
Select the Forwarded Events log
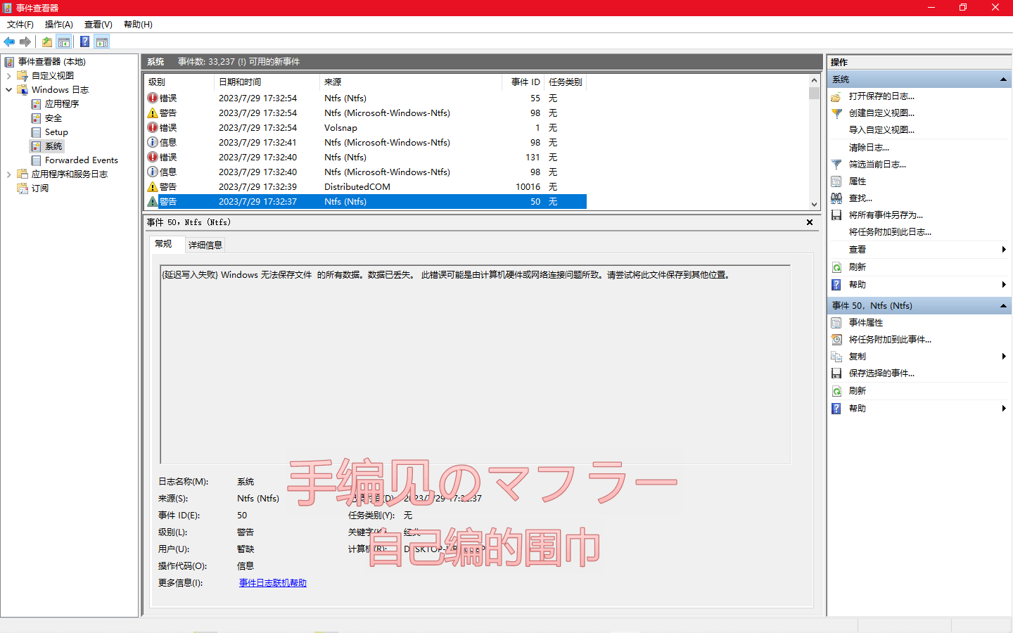point(82,160)
